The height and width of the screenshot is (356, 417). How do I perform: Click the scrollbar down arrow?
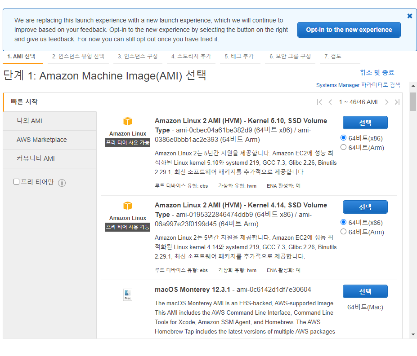(x=413, y=334)
